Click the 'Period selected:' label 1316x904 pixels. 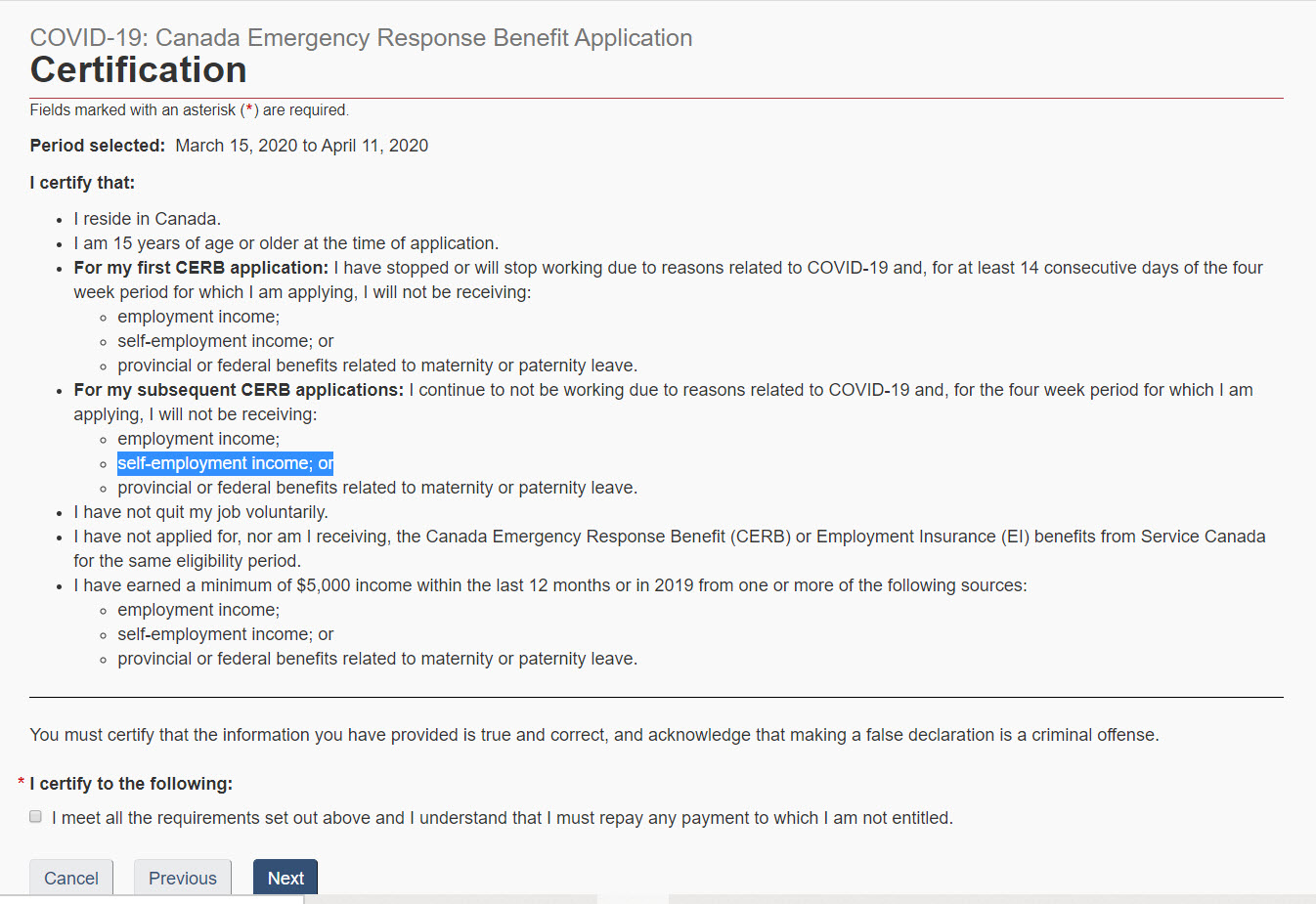(x=98, y=146)
